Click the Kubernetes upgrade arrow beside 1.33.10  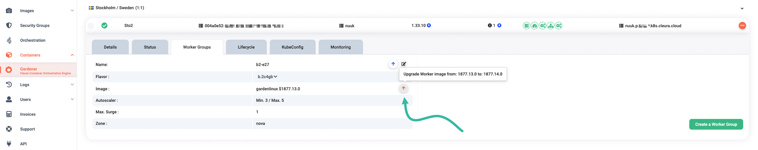429,25
